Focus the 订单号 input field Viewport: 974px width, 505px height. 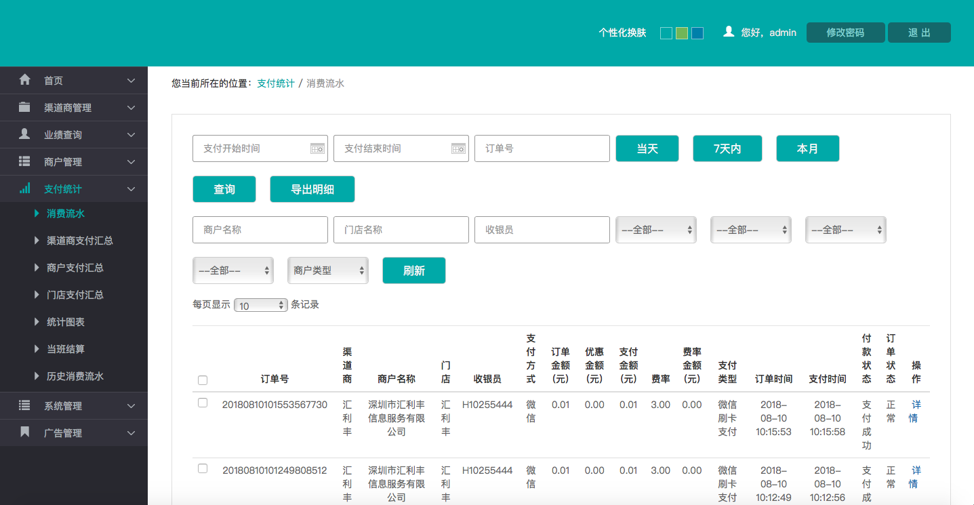pyautogui.click(x=542, y=148)
